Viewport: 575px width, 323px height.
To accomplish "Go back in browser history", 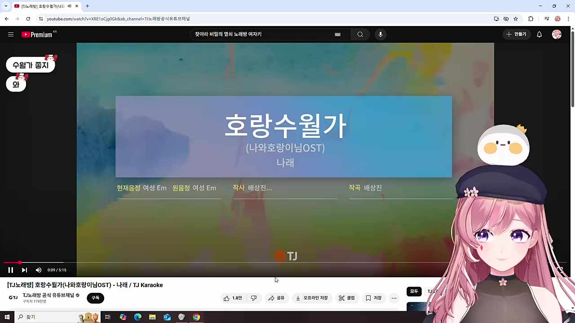I will point(6,19).
